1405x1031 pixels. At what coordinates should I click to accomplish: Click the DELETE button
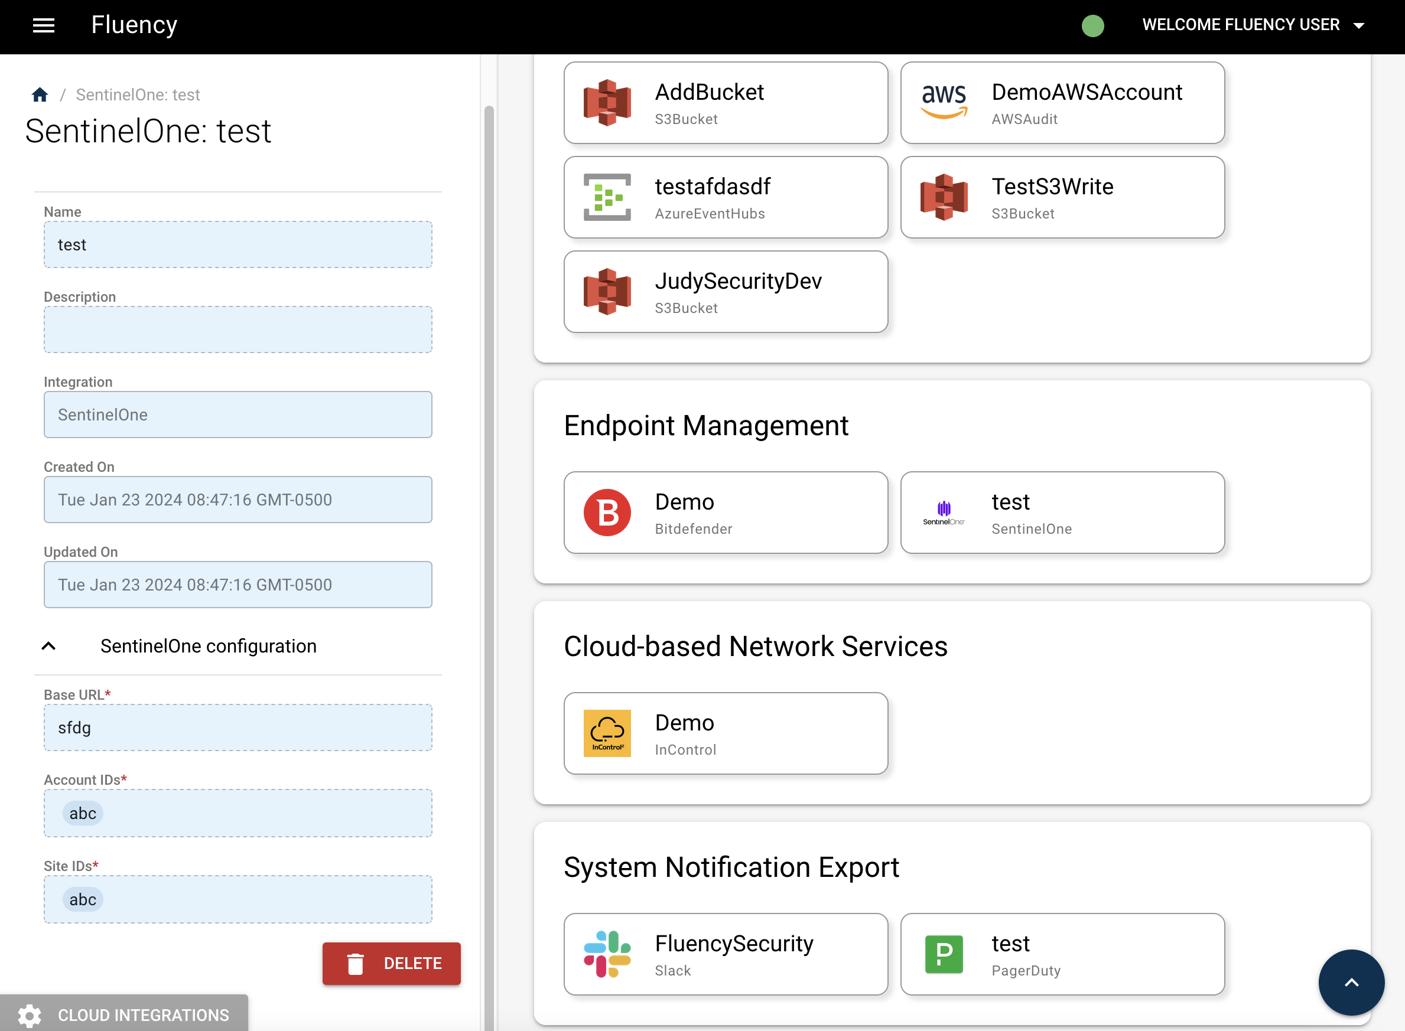[392, 964]
